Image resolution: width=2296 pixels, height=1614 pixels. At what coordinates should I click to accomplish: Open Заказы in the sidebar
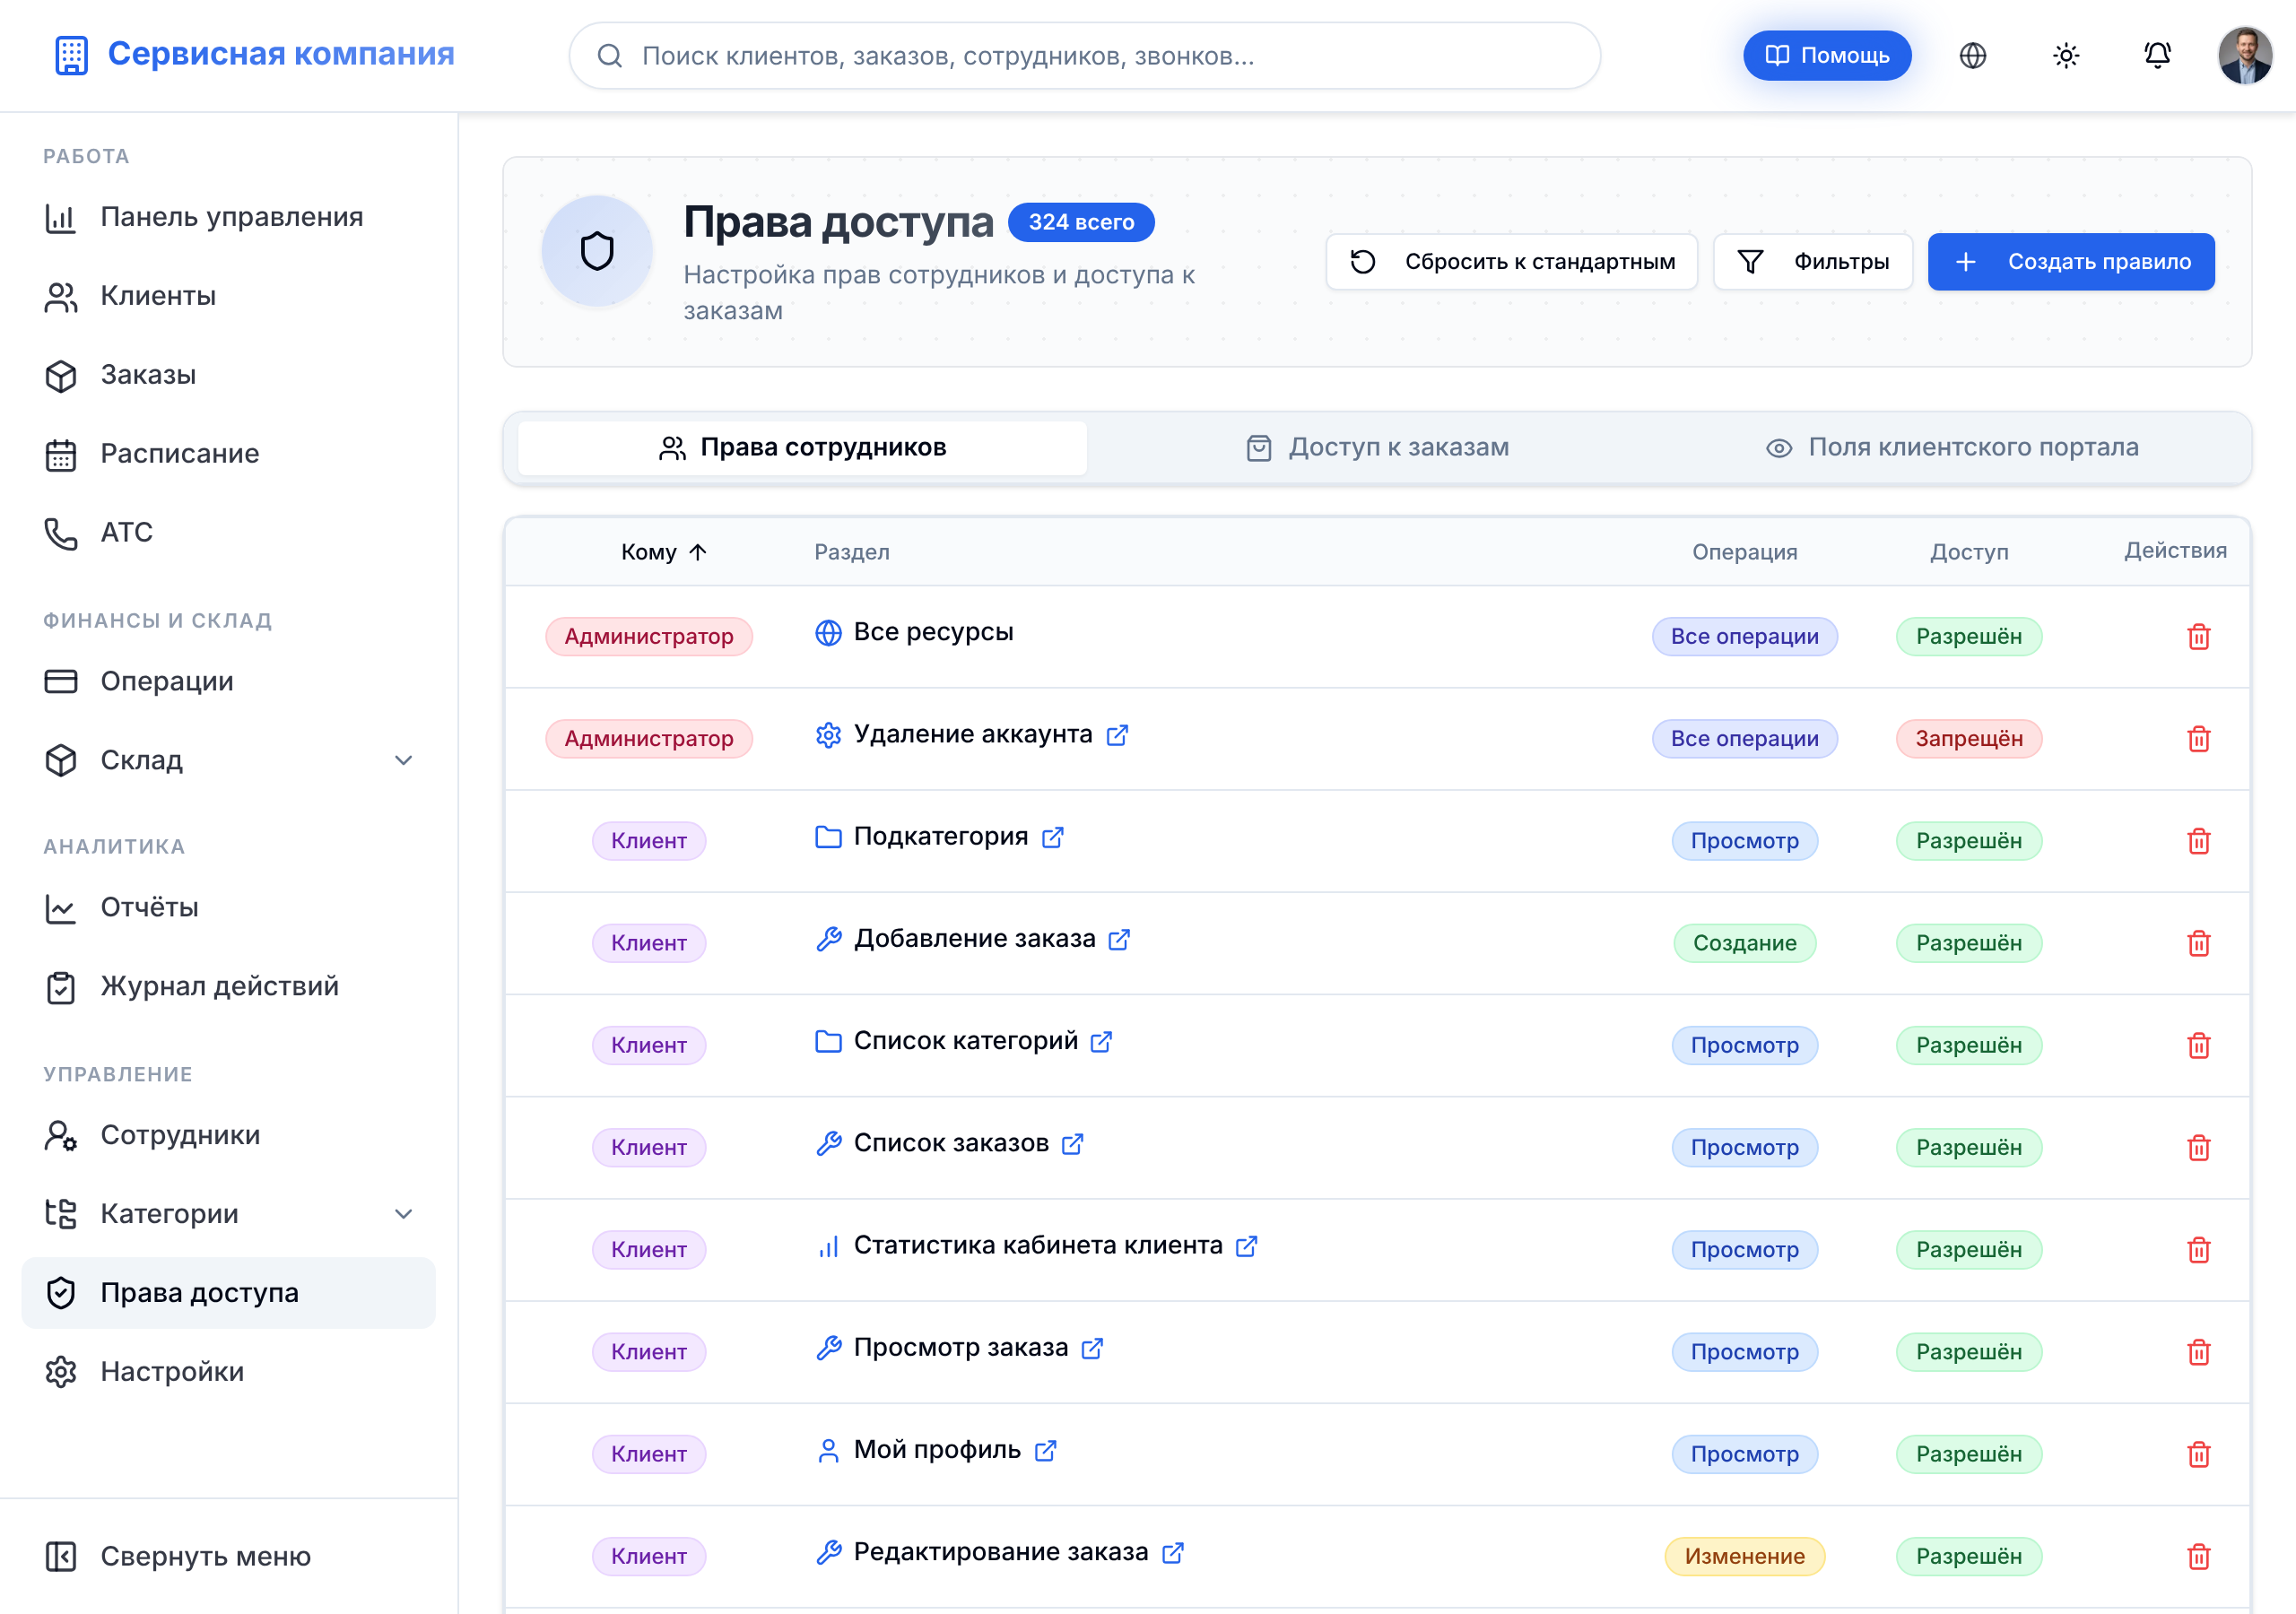(229, 375)
